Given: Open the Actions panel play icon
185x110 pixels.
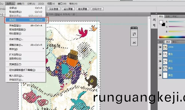Looking at the screenshot, I should tap(134, 42).
